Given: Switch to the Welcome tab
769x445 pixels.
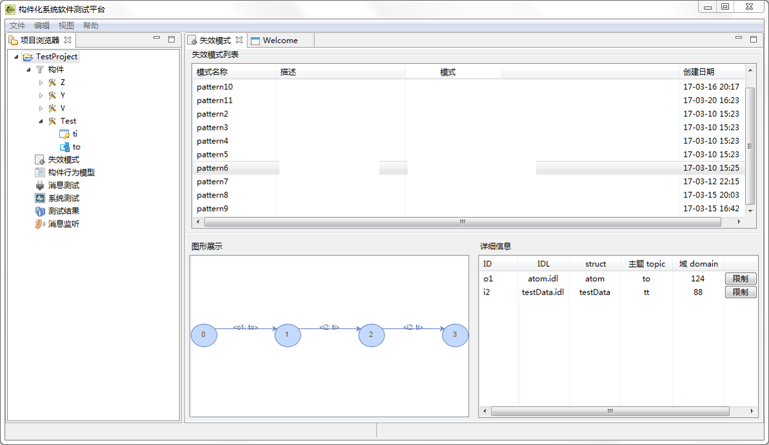Looking at the screenshot, I should 280,41.
